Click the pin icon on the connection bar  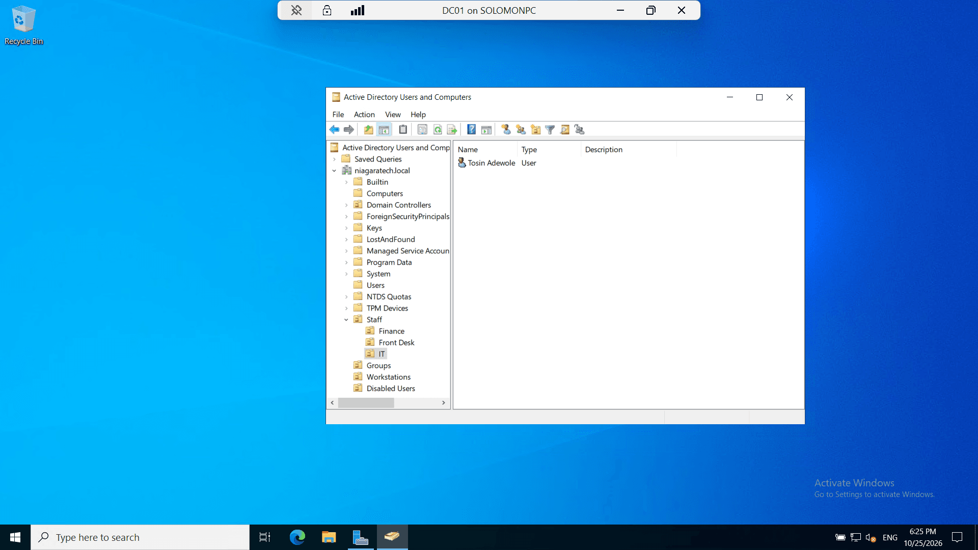[296, 10]
